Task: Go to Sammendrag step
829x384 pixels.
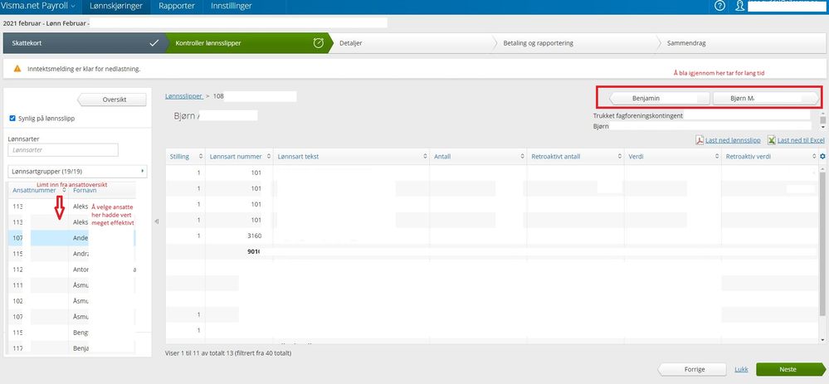Action: pos(740,43)
